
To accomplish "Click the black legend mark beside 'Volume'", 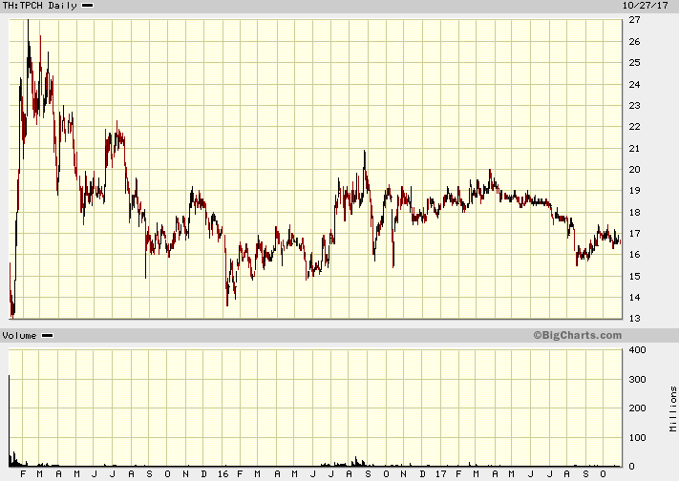I will (47, 336).
